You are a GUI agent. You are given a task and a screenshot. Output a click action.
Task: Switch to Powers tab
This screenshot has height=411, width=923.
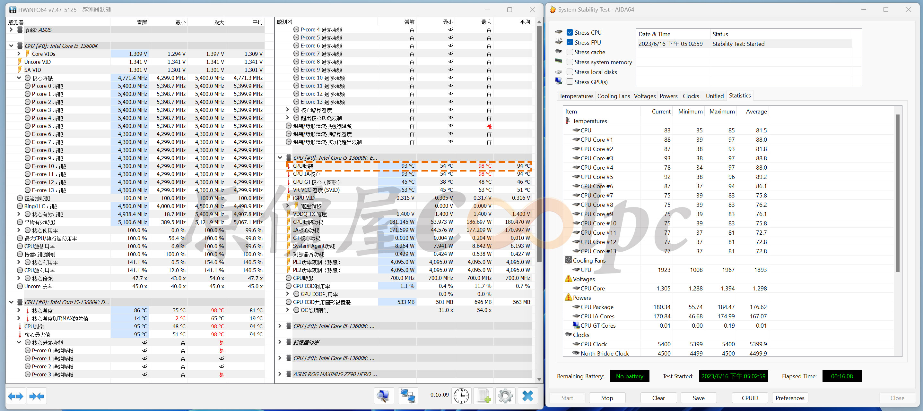pos(669,96)
